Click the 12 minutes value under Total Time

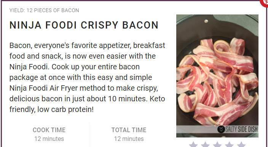click(129, 139)
